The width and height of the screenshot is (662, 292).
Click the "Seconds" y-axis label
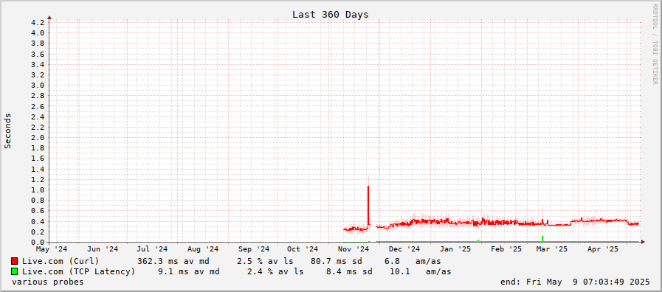click(7, 131)
